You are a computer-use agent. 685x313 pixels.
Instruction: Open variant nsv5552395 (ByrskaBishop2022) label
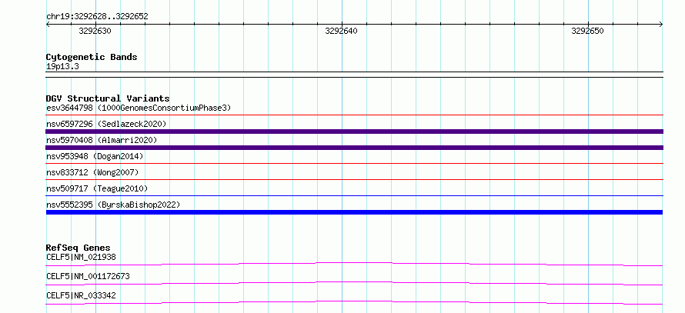[x=113, y=205]
